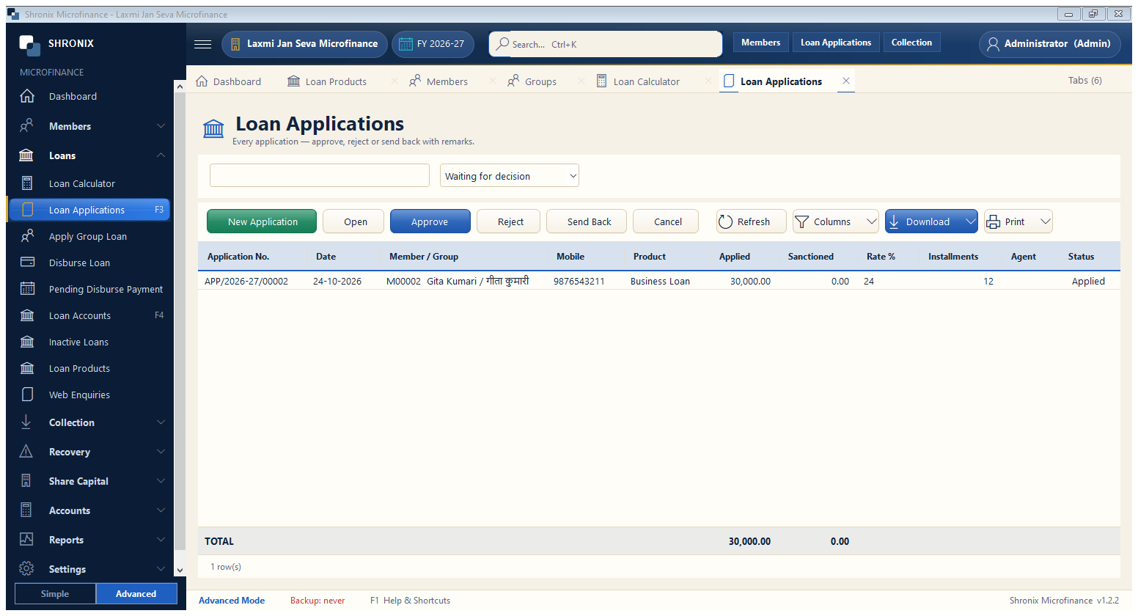Click the FY 2026-27 calendar button
The height and width of the screenshot is (616, 1138).
pyautogui.click(x=433, y=44)
